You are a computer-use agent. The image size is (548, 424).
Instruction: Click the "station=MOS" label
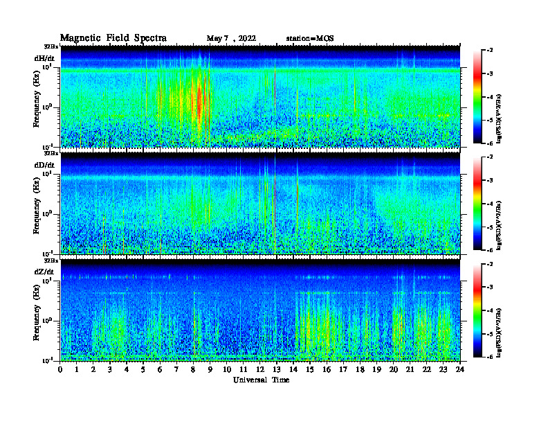point(310,39)
